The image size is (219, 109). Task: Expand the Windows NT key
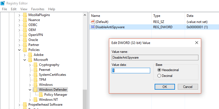(x=30, y=100)
